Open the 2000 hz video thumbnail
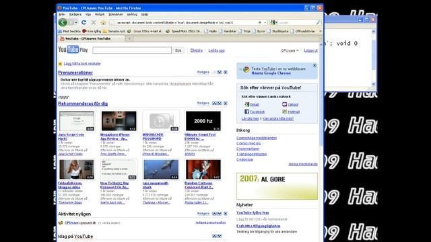 203,121
